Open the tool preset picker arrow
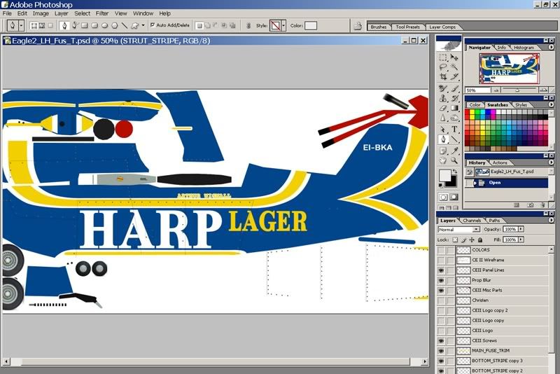This screenshot has width=560, height=374. tap(21, 25)
